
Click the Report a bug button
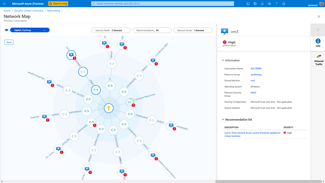pos(58,4)
